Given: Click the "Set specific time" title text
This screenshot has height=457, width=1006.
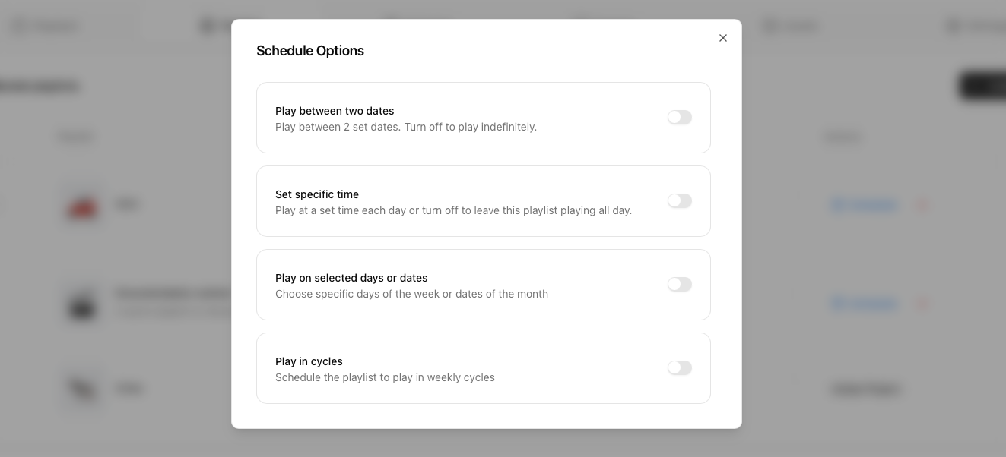Looking at the screenshot, I should click(317, 194).
